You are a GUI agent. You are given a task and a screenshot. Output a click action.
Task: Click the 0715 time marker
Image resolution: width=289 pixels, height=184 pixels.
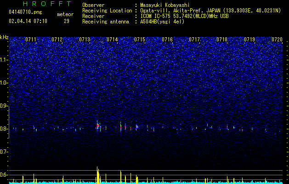click(140, 39)
